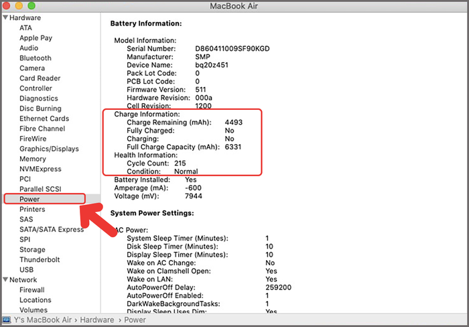Select Volumes under Network
469x327 pixels.
click(x=33, y=310)
